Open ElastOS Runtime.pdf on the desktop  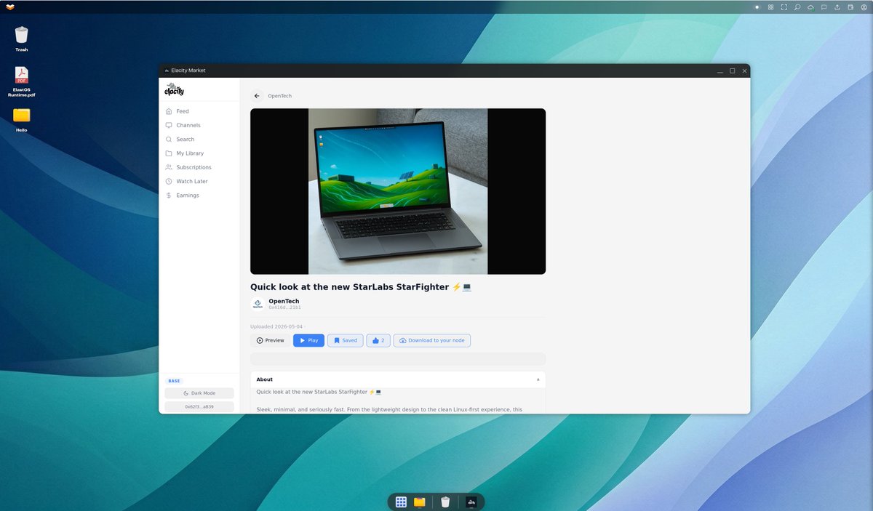coord(22,81)
